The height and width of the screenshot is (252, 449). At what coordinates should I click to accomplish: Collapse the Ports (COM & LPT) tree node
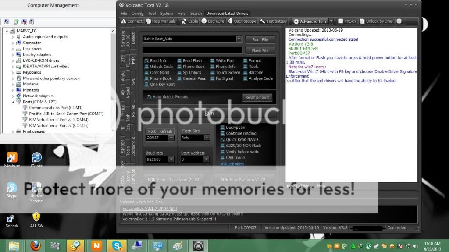coord(13,102)
